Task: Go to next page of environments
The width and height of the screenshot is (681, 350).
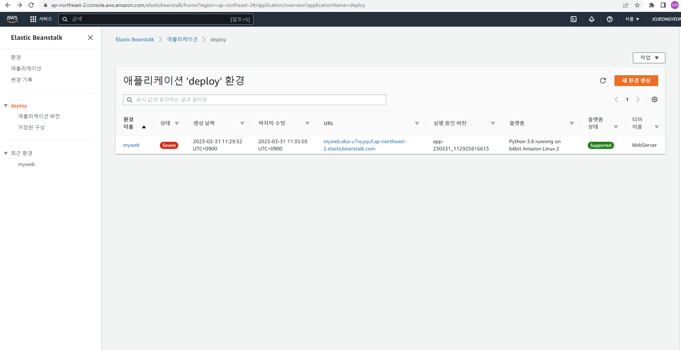Action: tap(638, 99)
